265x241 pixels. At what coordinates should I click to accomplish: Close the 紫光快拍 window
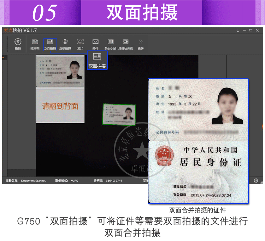tap(257, 30)
